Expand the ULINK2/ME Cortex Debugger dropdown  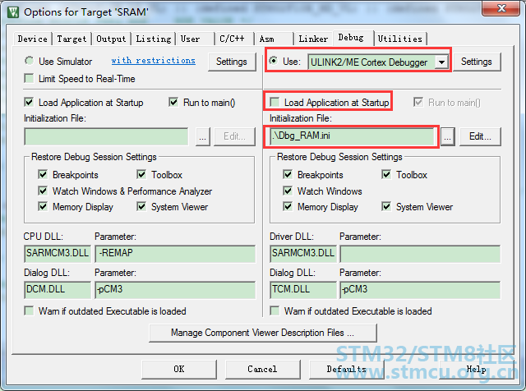(441, 62)
